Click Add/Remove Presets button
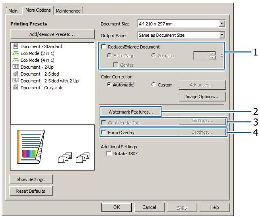260x217 pixels. (52, 34)
